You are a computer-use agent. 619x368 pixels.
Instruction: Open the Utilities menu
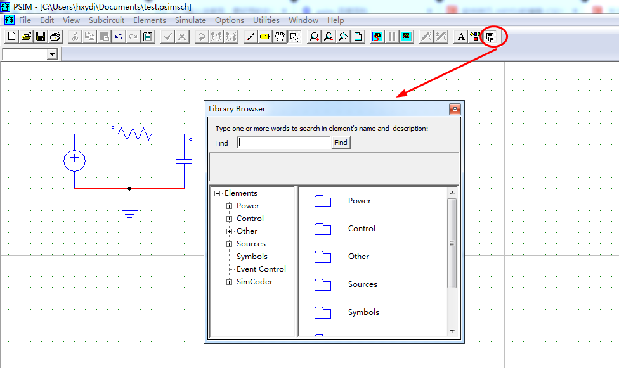click(266, 20)
